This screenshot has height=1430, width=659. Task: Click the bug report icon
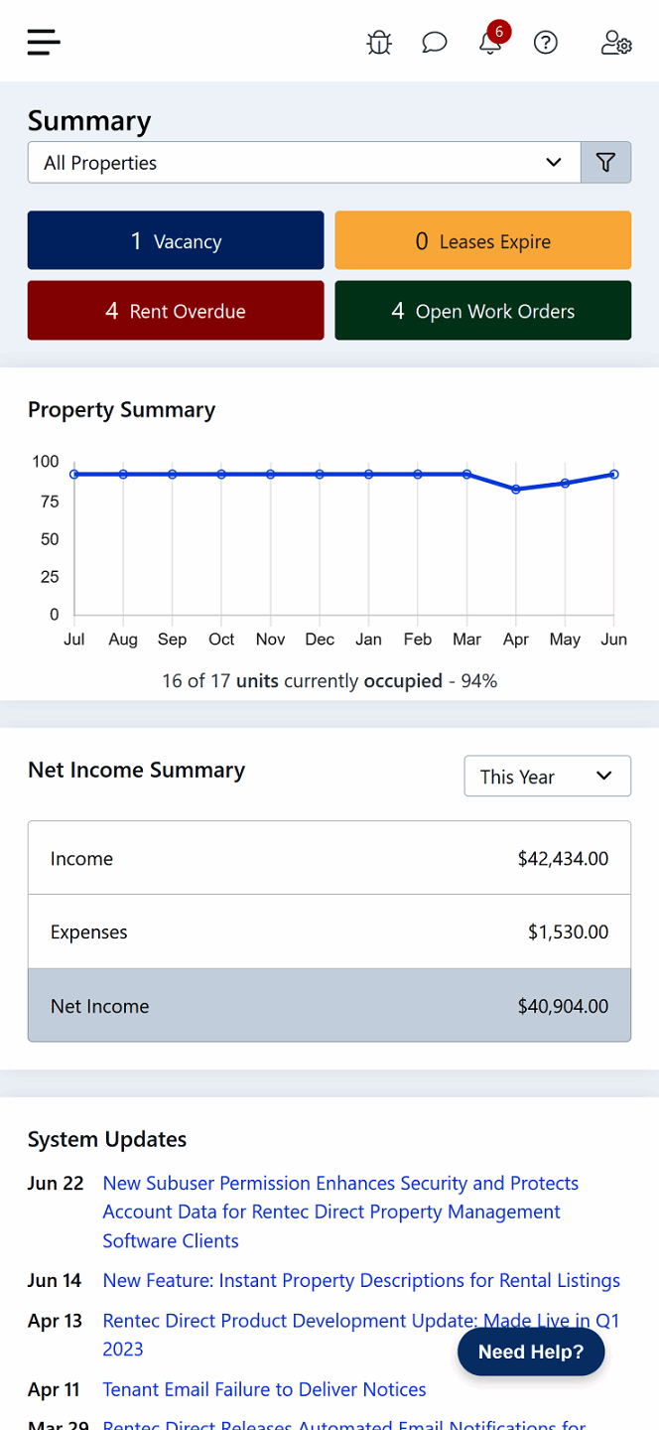point(379,43)
